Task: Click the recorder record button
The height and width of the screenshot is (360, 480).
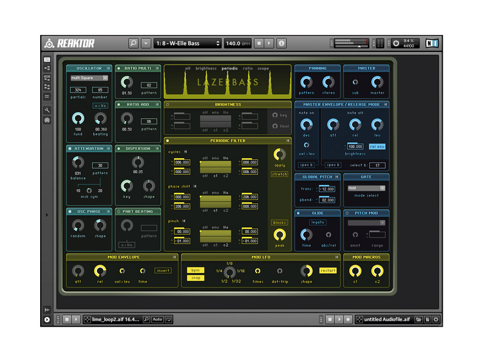Action: (348, 319)
